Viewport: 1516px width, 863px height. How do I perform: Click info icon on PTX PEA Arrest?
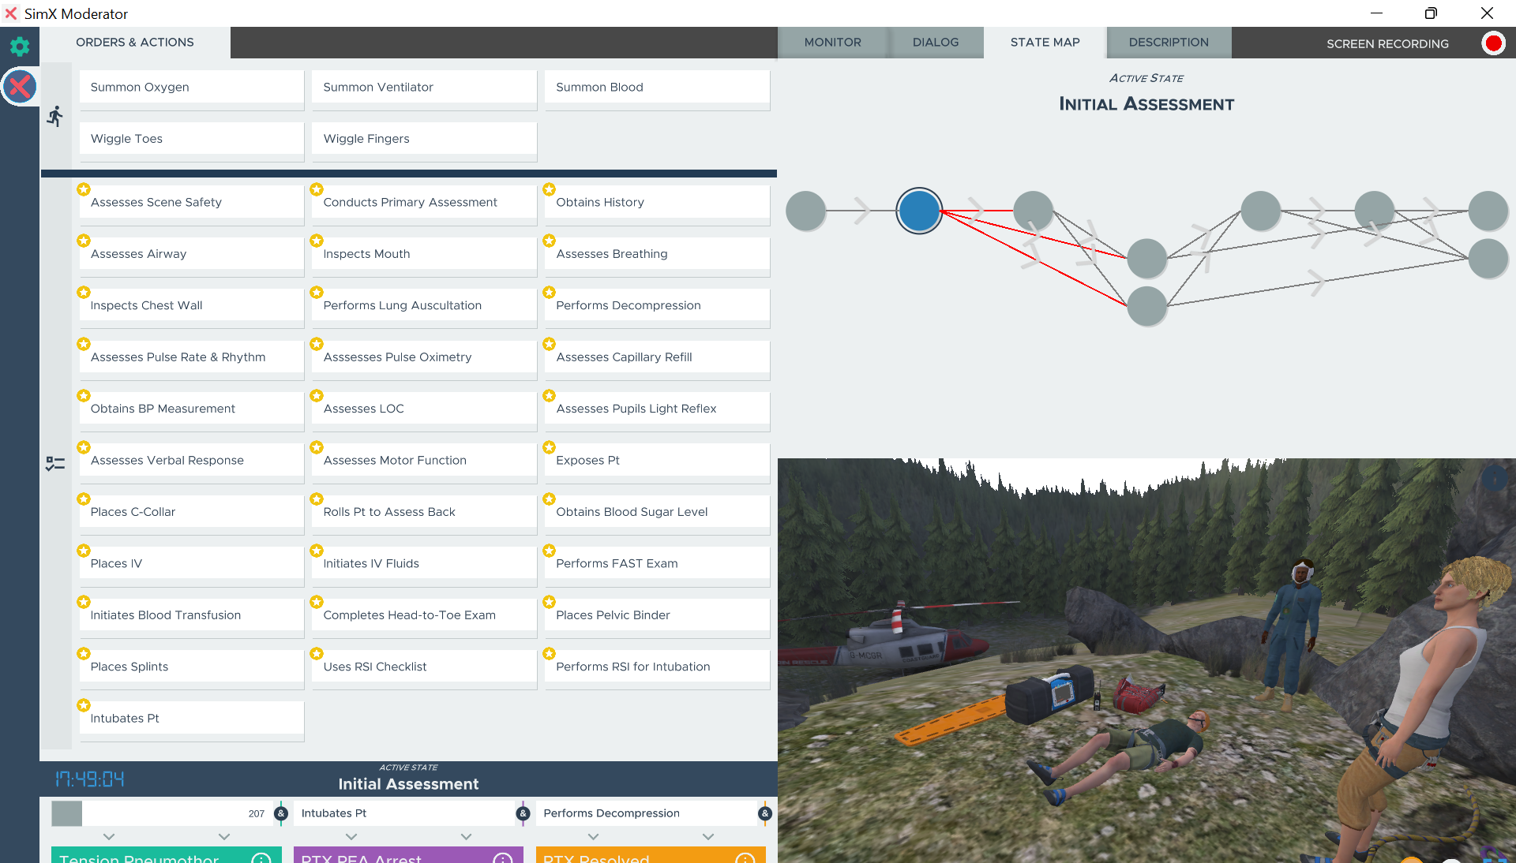click(502, 858)
